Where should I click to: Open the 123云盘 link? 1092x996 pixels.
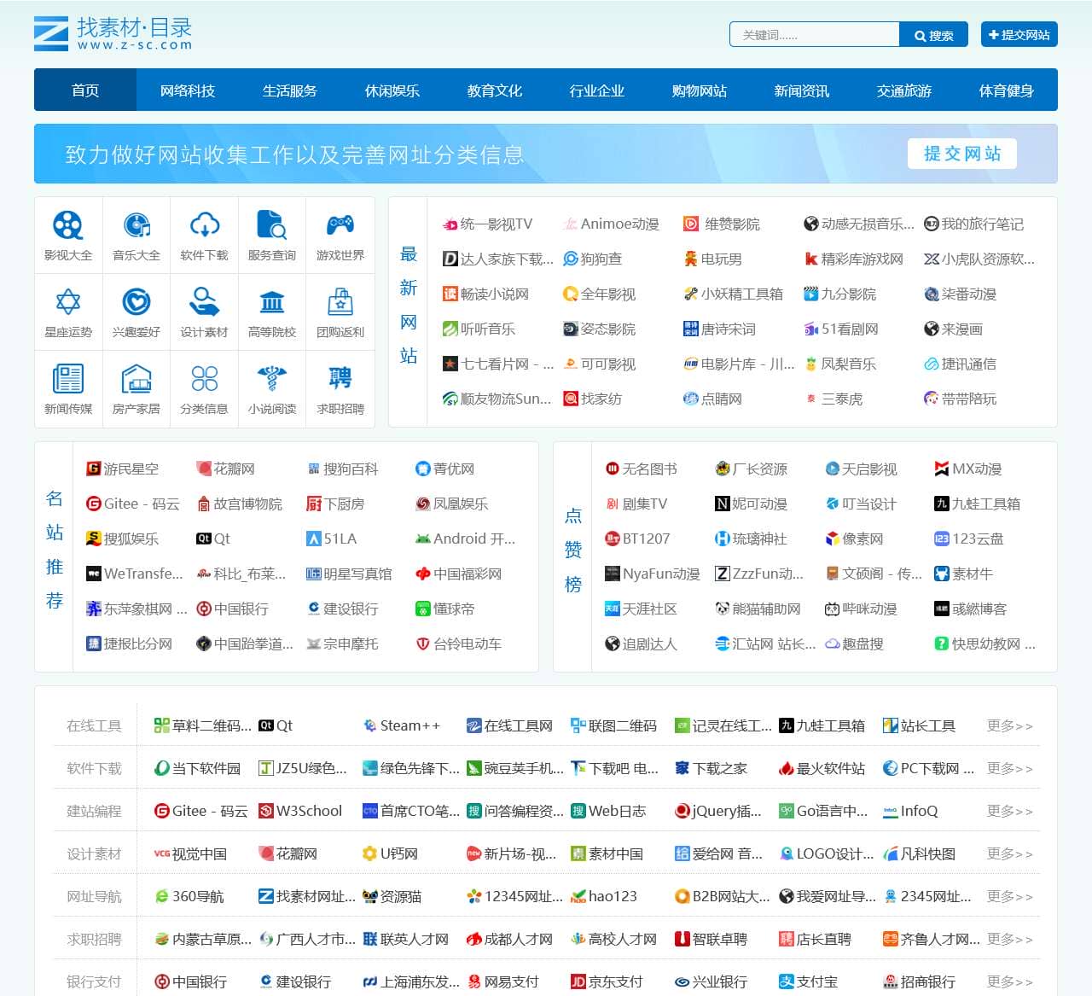[x=978, y=539]
